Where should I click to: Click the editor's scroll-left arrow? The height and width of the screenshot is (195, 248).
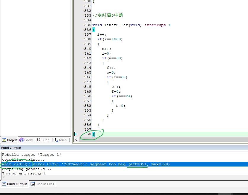pos(76,139)
